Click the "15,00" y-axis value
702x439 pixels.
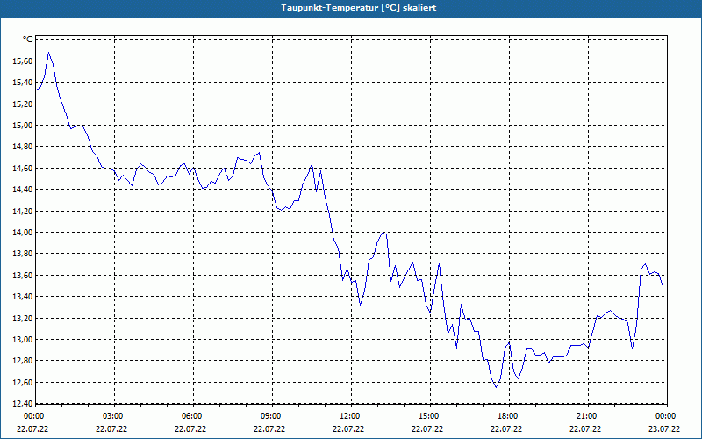[x=23, y=126]
